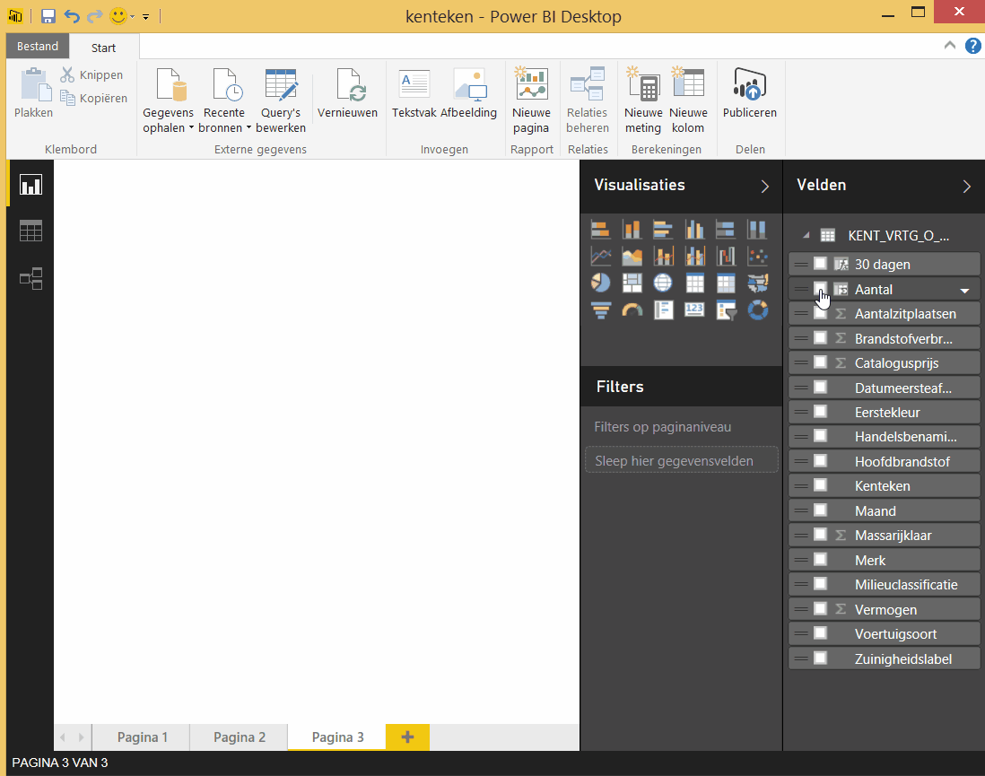Select line chart visualization
This screenshot has height=776, width=985.
click(x=600, y=257)
